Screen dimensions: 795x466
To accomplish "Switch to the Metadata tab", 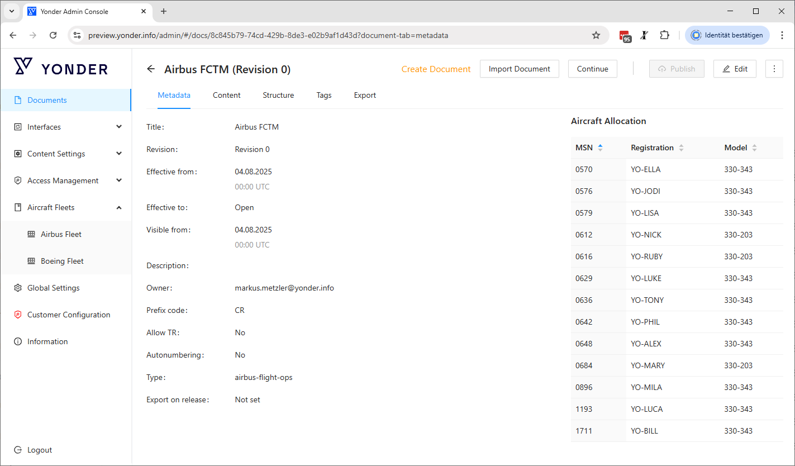I will [174, 96].
